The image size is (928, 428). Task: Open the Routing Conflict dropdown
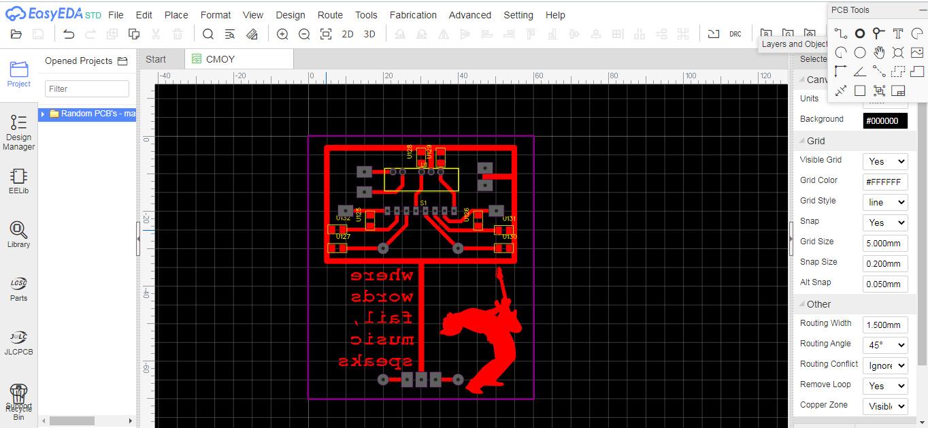pyautogui.click(x=884, y=365)
